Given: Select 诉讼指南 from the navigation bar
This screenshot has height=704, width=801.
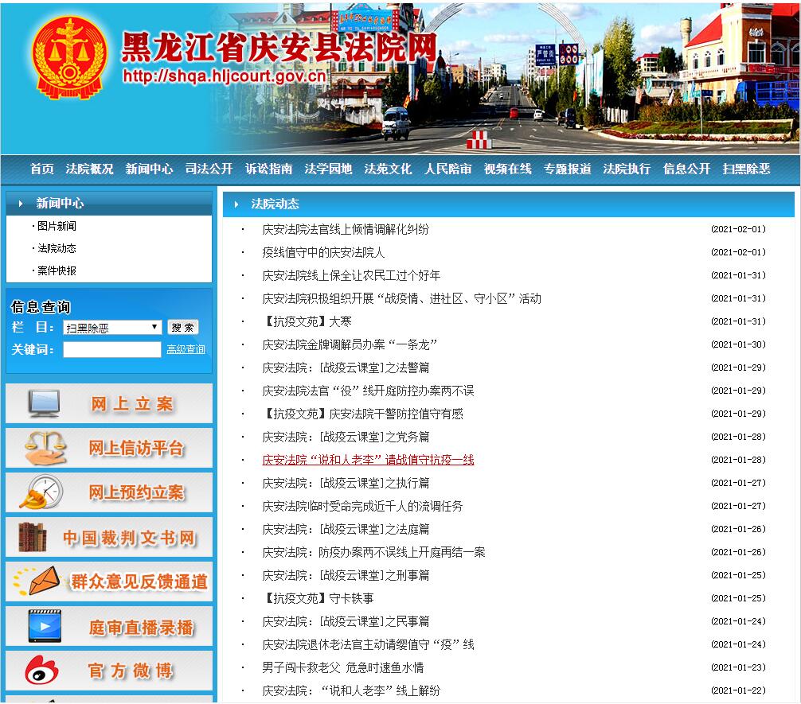Looking at the screenshot, I should click(268, 169).
